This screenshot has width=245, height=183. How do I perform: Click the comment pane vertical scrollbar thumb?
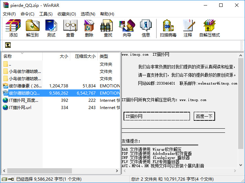click(x=241, y=103)
